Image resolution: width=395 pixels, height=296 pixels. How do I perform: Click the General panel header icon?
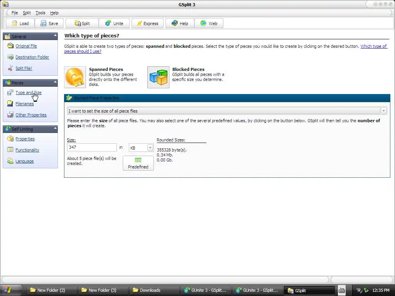point(8,36)
